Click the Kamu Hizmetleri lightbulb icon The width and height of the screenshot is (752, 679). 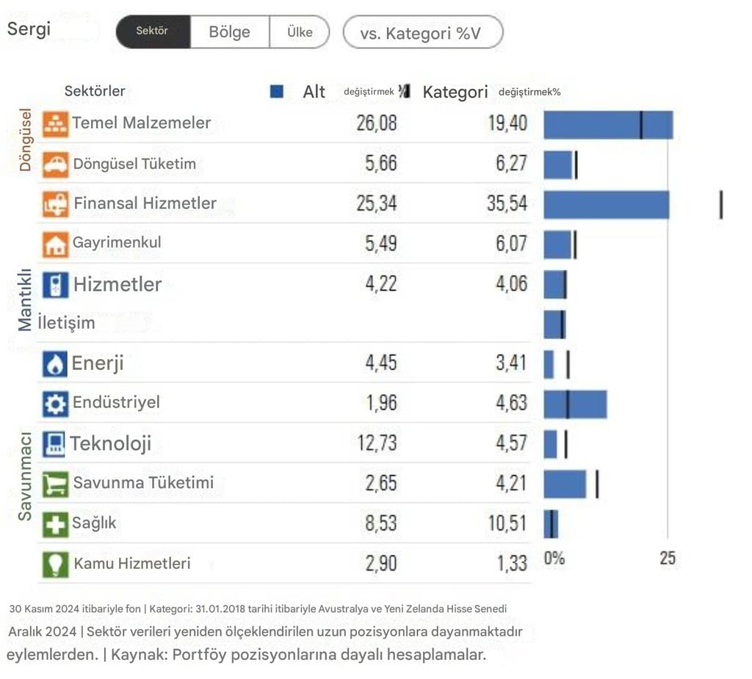tap(55, 564)
